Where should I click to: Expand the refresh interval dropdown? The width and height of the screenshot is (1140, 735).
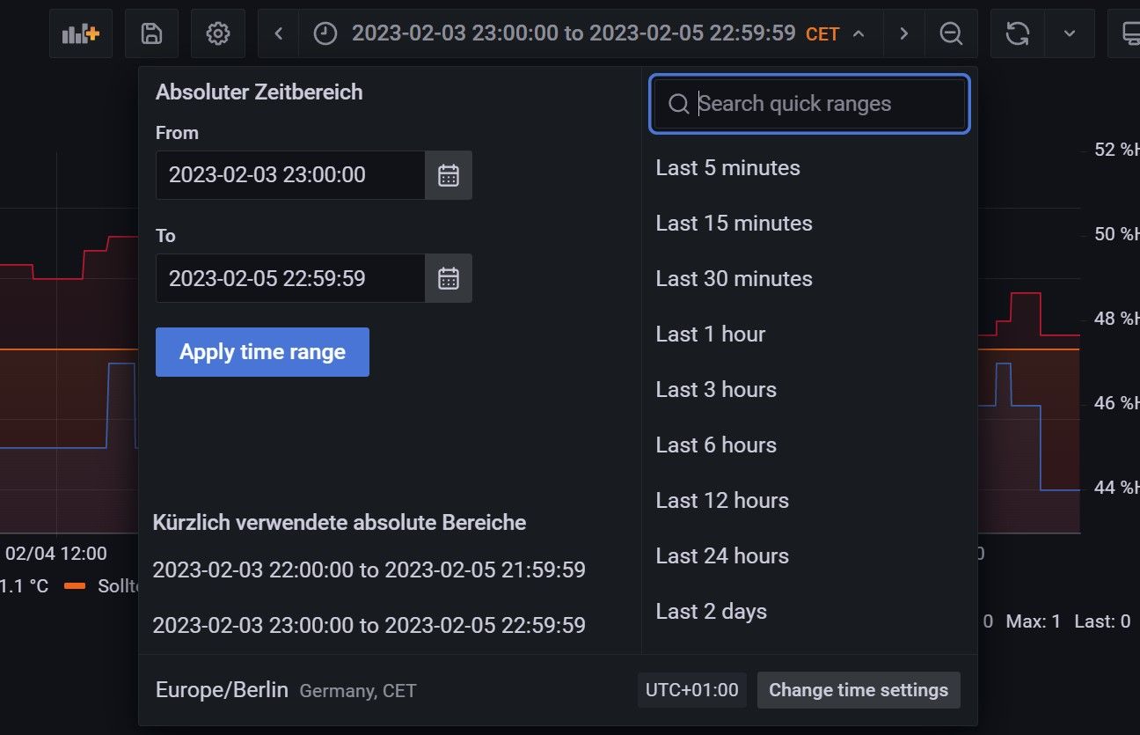coord(1070,34)
